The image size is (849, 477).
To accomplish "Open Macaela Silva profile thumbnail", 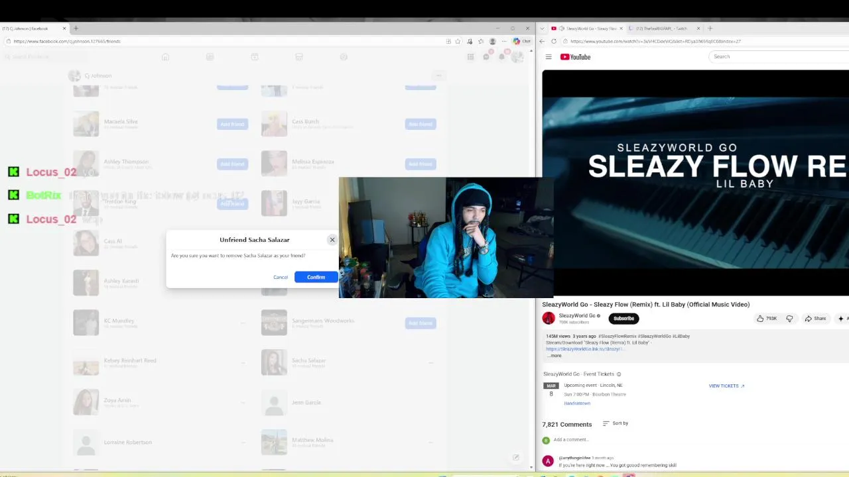I will [86, 124].
